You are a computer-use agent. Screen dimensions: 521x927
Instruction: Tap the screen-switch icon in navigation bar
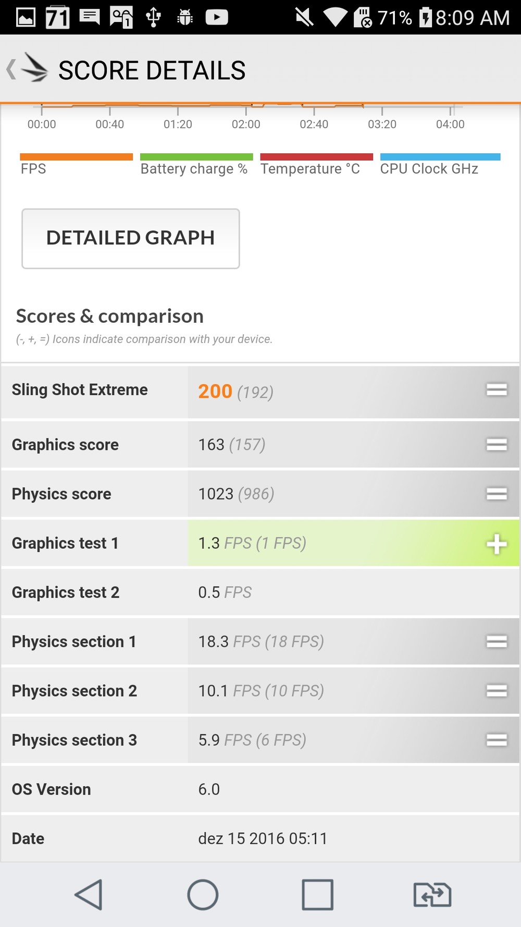pyautogui.click(x=432, y=895)
